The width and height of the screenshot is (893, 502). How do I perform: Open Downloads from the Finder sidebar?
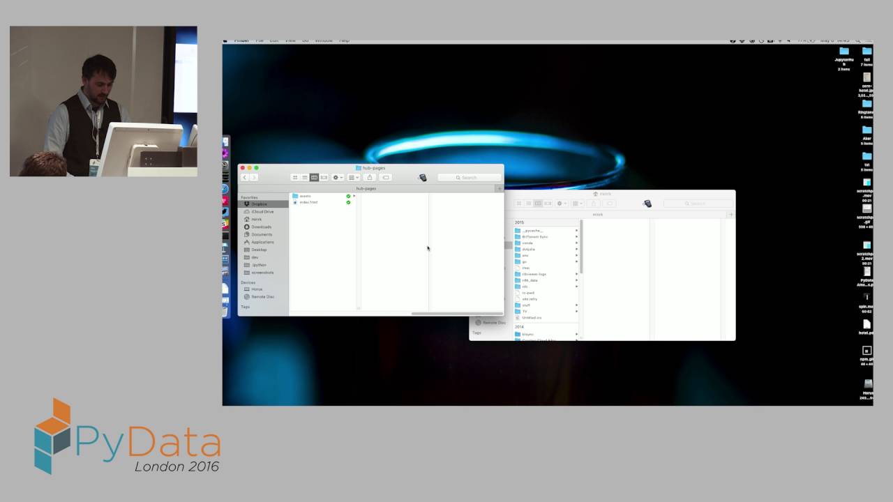pos(264,227)
